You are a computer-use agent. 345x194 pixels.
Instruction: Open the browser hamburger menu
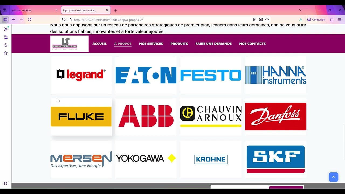(340, 20)
